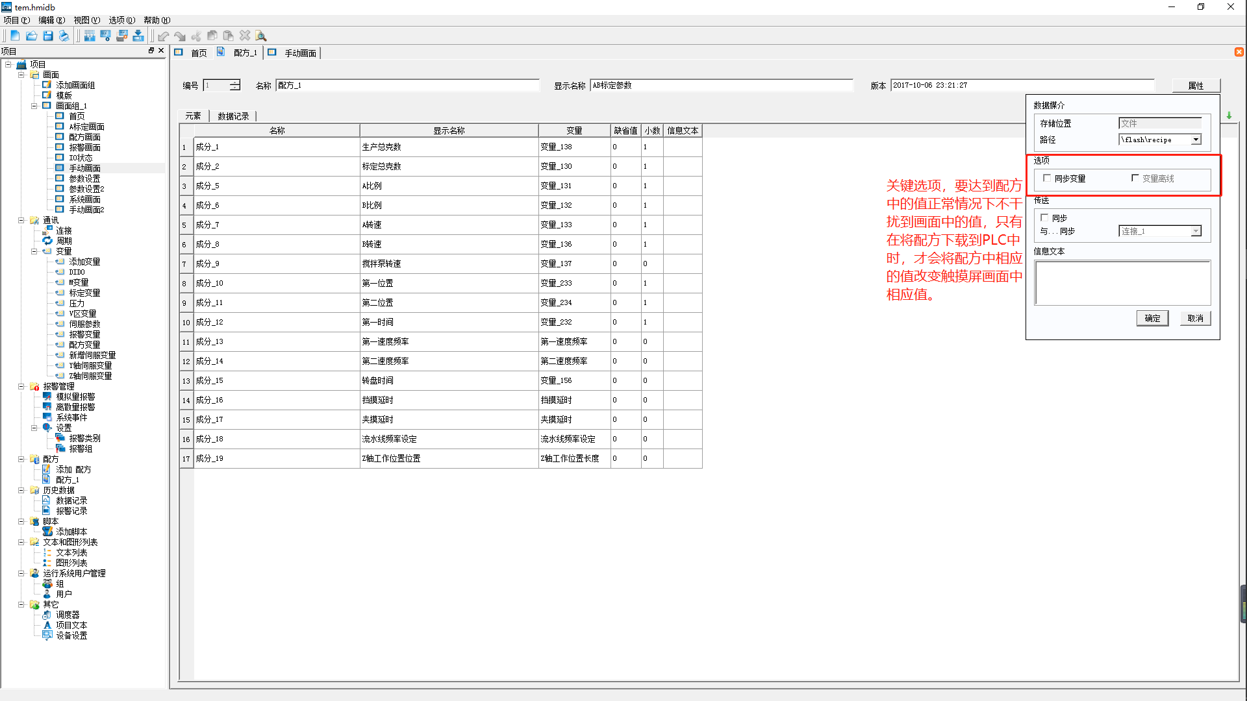Open the 项目 menu

16,20
